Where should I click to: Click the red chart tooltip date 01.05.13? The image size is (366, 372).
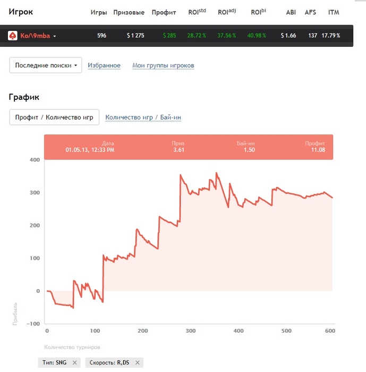click(x=90, y=150)
